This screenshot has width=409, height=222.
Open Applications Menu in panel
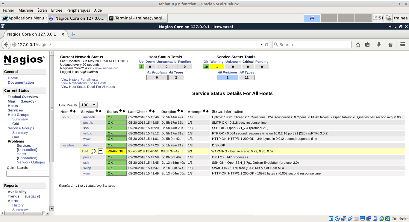point(23,18)
